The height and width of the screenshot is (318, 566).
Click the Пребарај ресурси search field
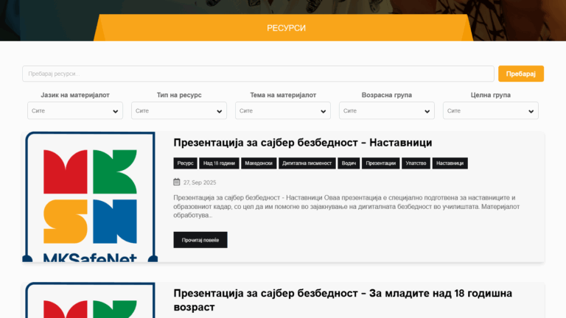coord(258,74)
